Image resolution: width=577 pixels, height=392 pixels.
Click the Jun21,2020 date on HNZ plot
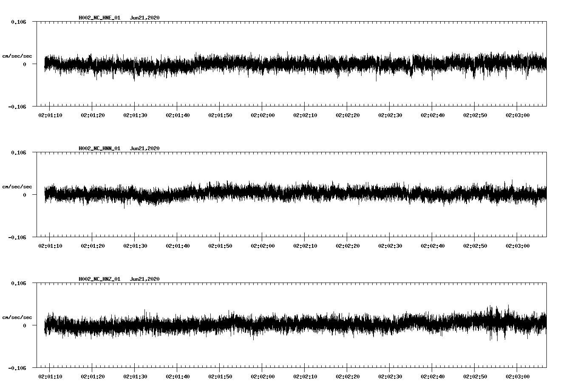144,279
